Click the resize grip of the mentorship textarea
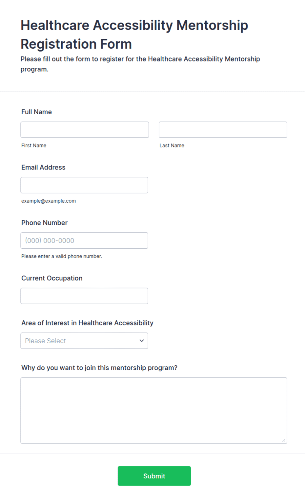 (284, 440)
